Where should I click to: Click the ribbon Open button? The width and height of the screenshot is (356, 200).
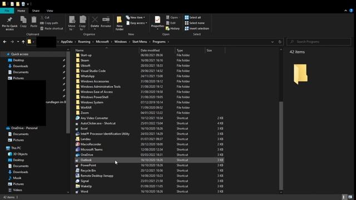coord(172,17)
